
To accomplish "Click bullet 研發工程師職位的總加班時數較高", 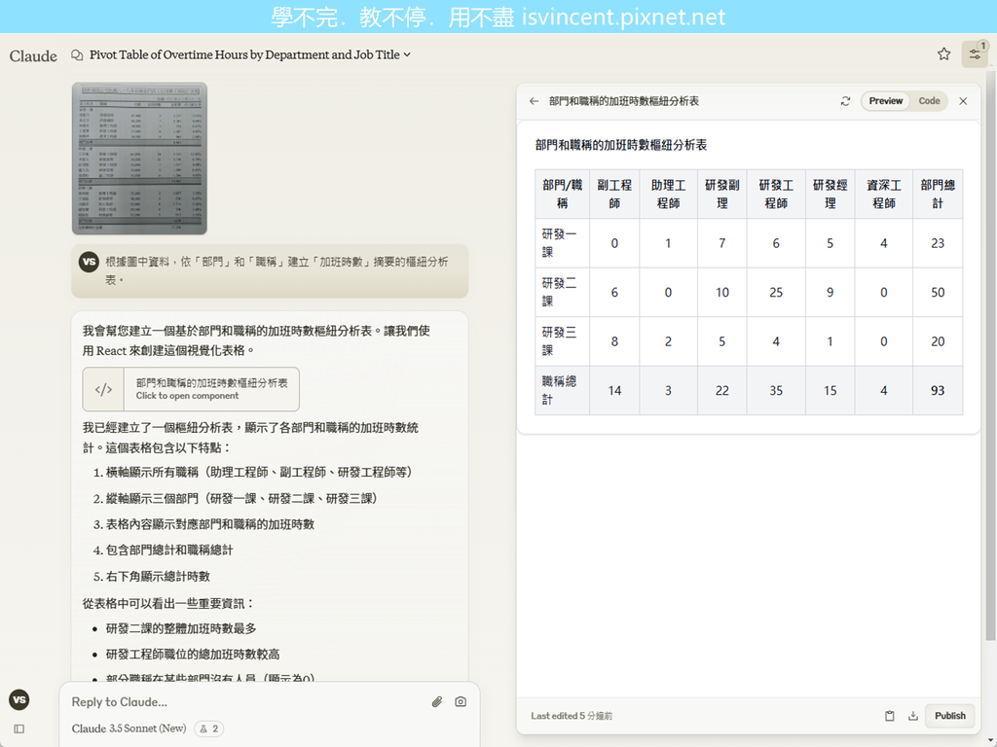I will point(193,654).
